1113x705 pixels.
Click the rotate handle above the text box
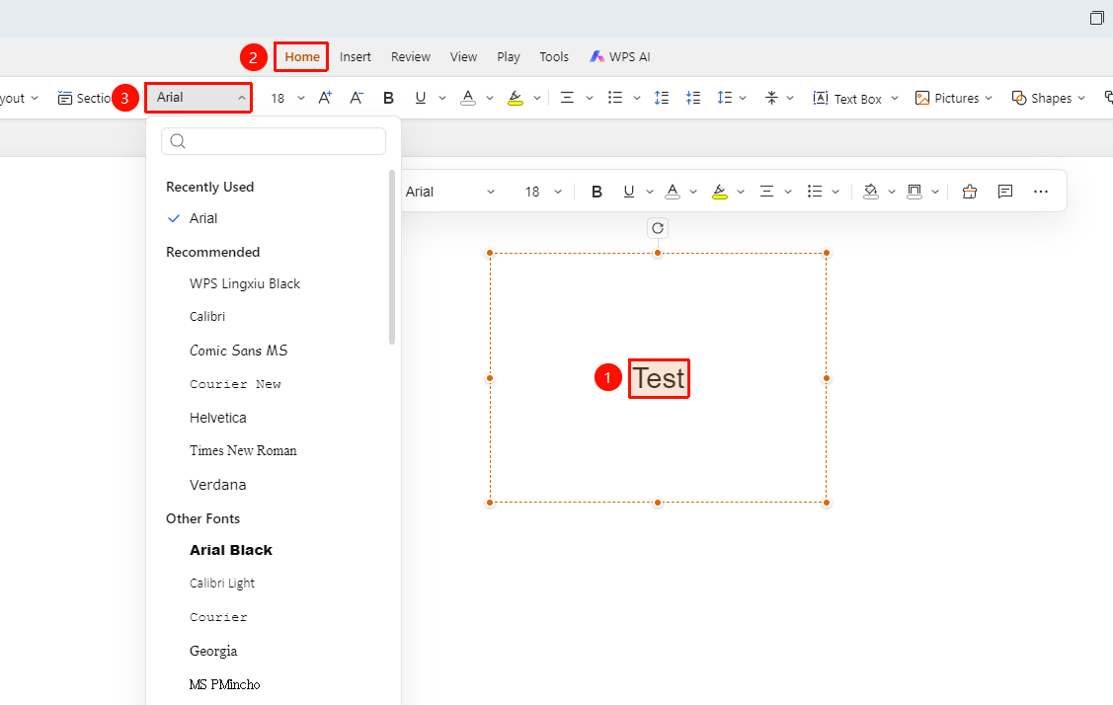click(658, 228)
